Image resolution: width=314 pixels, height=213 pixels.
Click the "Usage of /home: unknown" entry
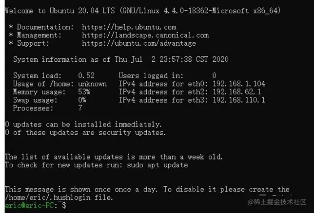(59, 84)
